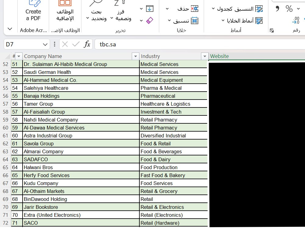Select cell Kudu Company

81,183
